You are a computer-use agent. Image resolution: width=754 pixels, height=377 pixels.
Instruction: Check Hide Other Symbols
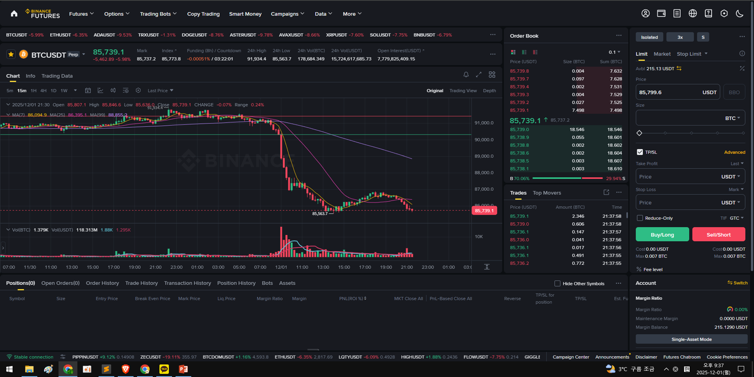pos(557,283)
